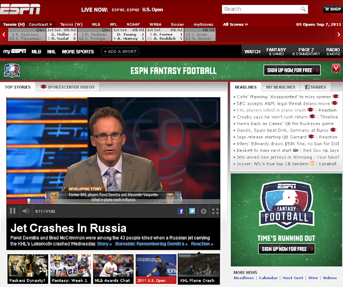Open KHL Plane Crash thumbnail
The width and height of the screenshot is (343, 287).
coord(199,269)
